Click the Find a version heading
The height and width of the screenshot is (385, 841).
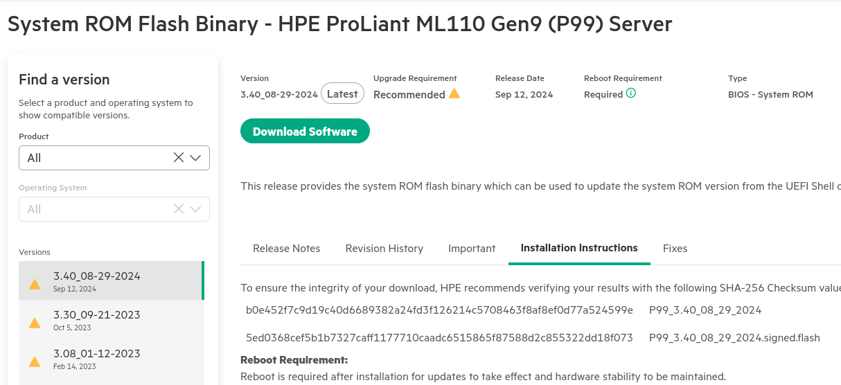tap(64, 79)
